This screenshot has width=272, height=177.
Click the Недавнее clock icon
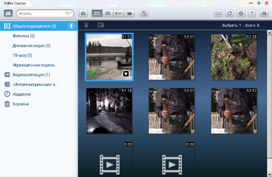pos(7,94)
